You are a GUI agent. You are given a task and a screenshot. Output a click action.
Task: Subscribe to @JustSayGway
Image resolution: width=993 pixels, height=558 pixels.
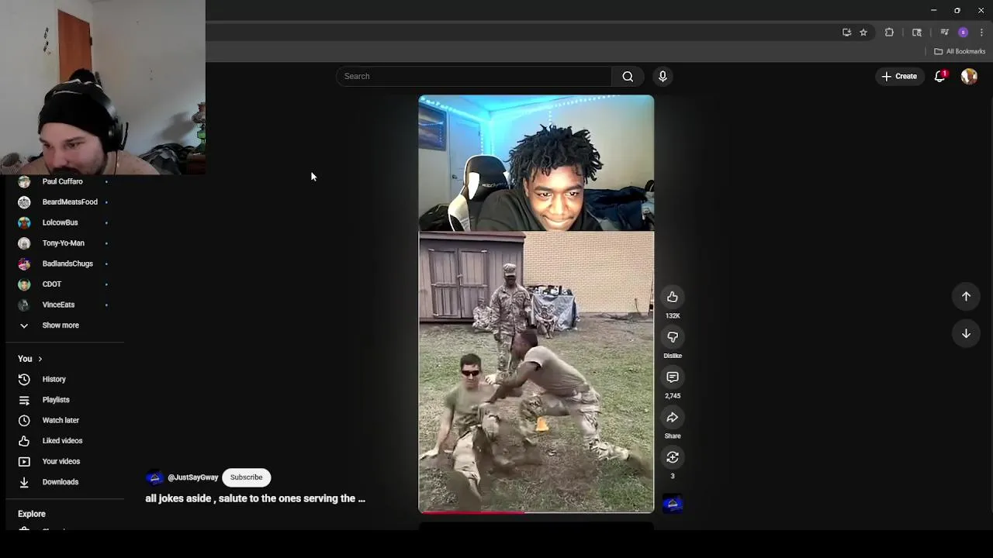click(246, 477)
